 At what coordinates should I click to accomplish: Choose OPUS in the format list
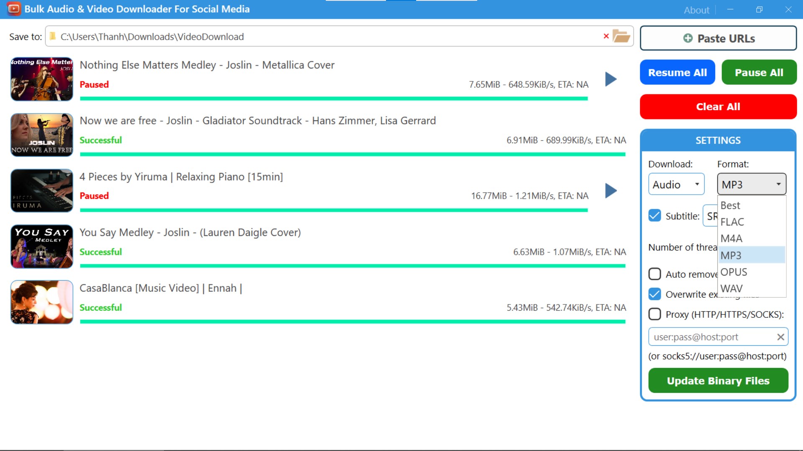tap(734, 272)
